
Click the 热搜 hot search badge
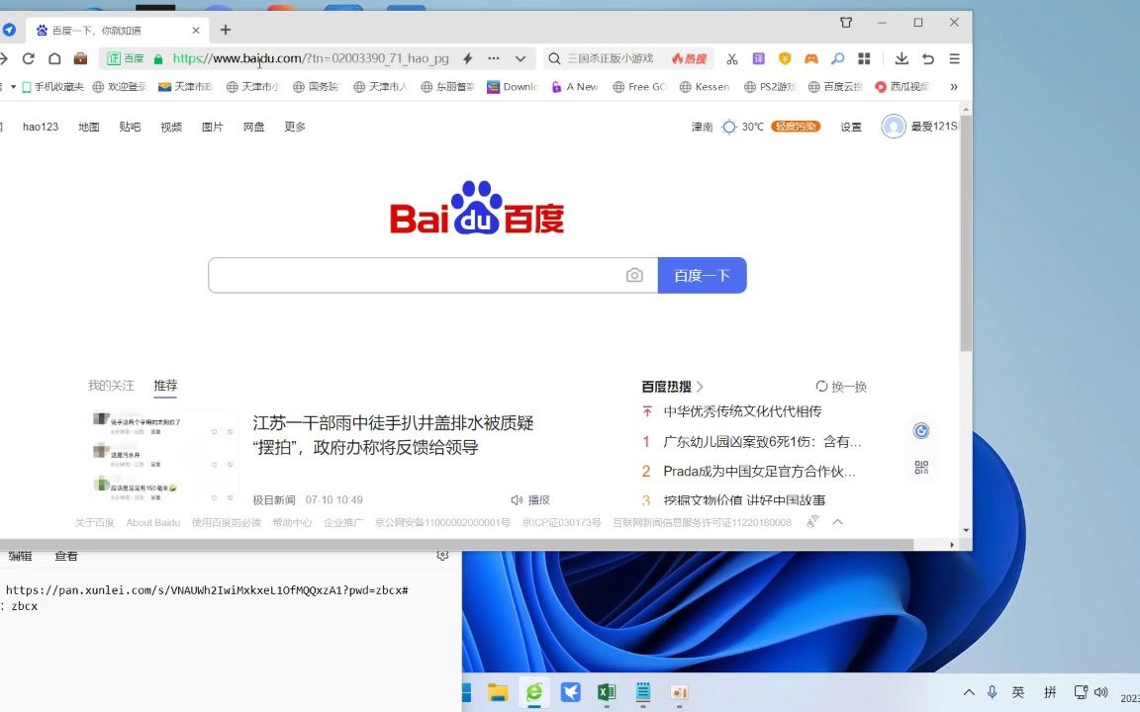[689, 59]
